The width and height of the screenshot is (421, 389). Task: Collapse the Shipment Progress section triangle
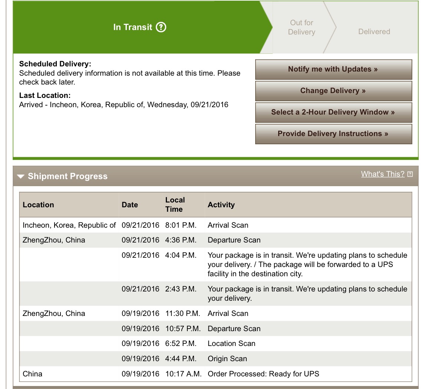pyautogui.click(x=21, y=177)
